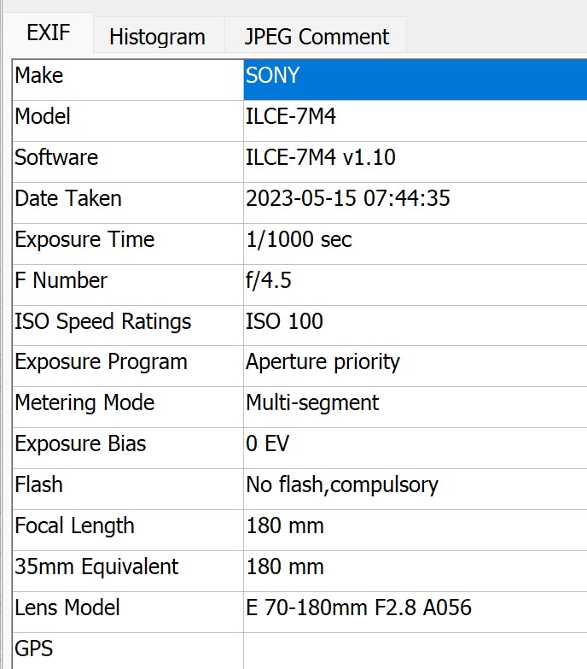Select the Make row label

pos(39,75)
